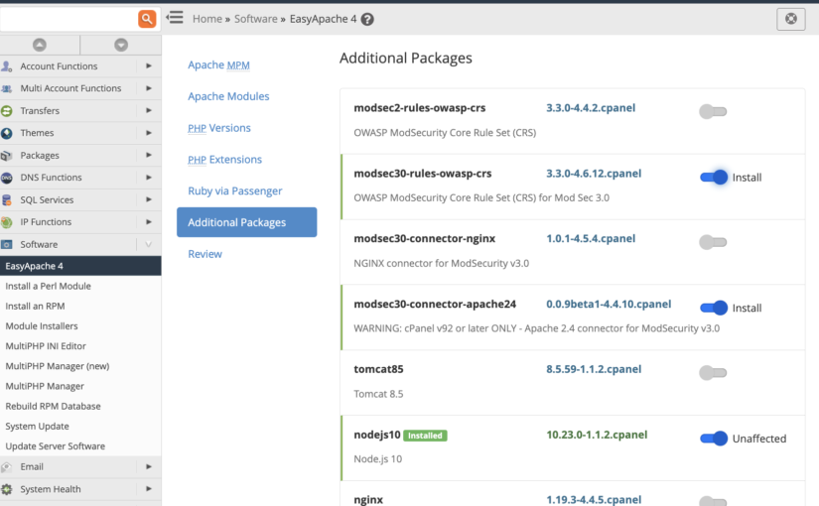
Task: Click the System Health gear icon
Action: pyautogui.click(x=7, y=489)
